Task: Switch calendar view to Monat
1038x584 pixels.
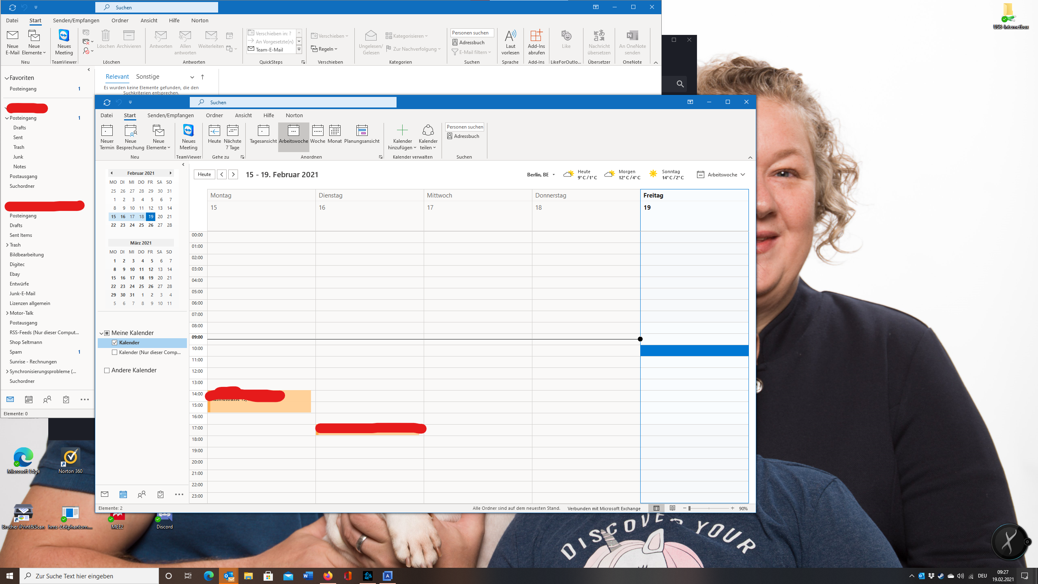Action: pyautogui.click(x=335, y=135)
